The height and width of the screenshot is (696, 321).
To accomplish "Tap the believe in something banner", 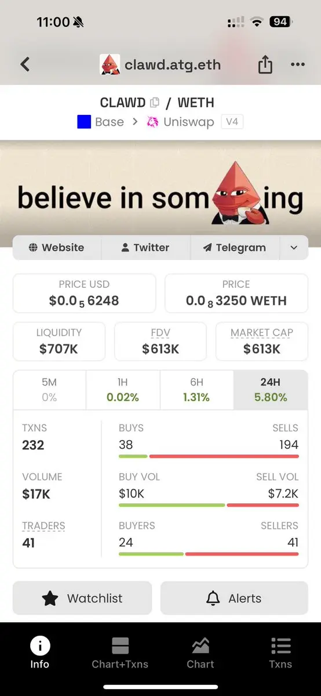I will pos(160,193).
